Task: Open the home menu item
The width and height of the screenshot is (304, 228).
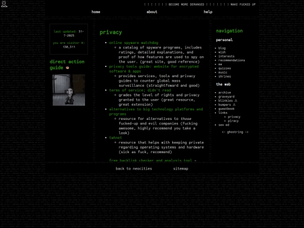Action: [x=96, y=12]
